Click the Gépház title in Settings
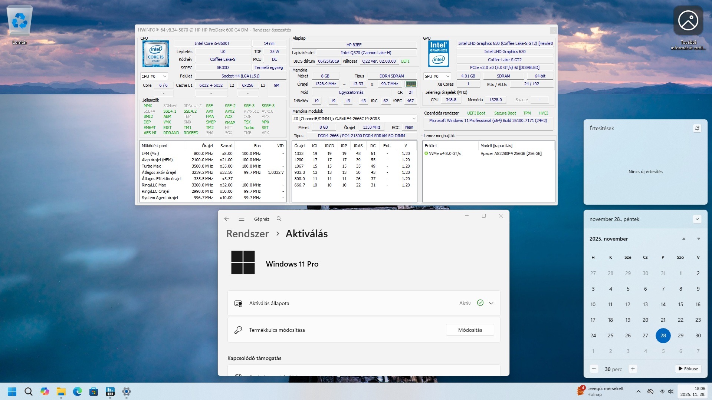Image resolution: width=712 pixels, height=400 pixels. (262, 219)
